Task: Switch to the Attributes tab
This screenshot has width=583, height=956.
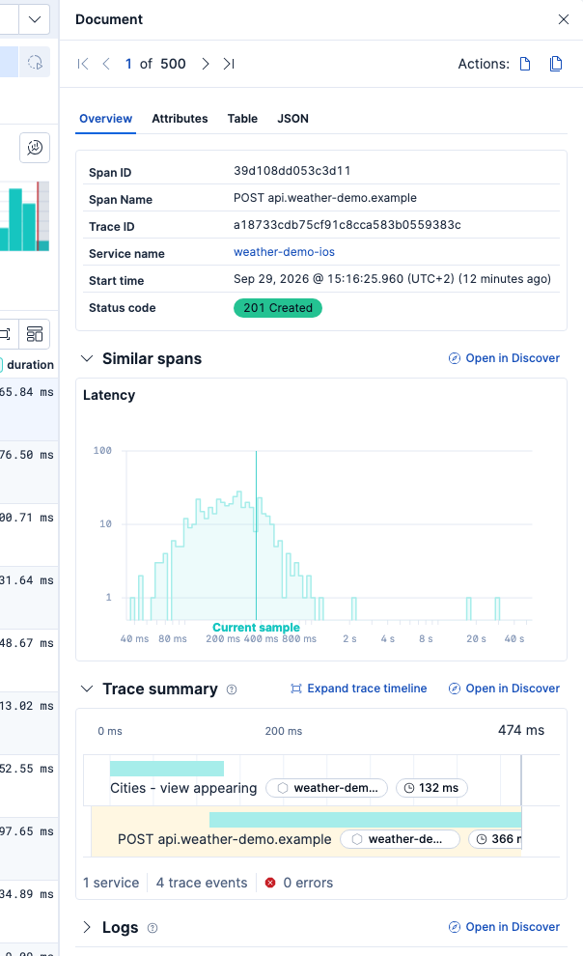Action: pos(180,119)
